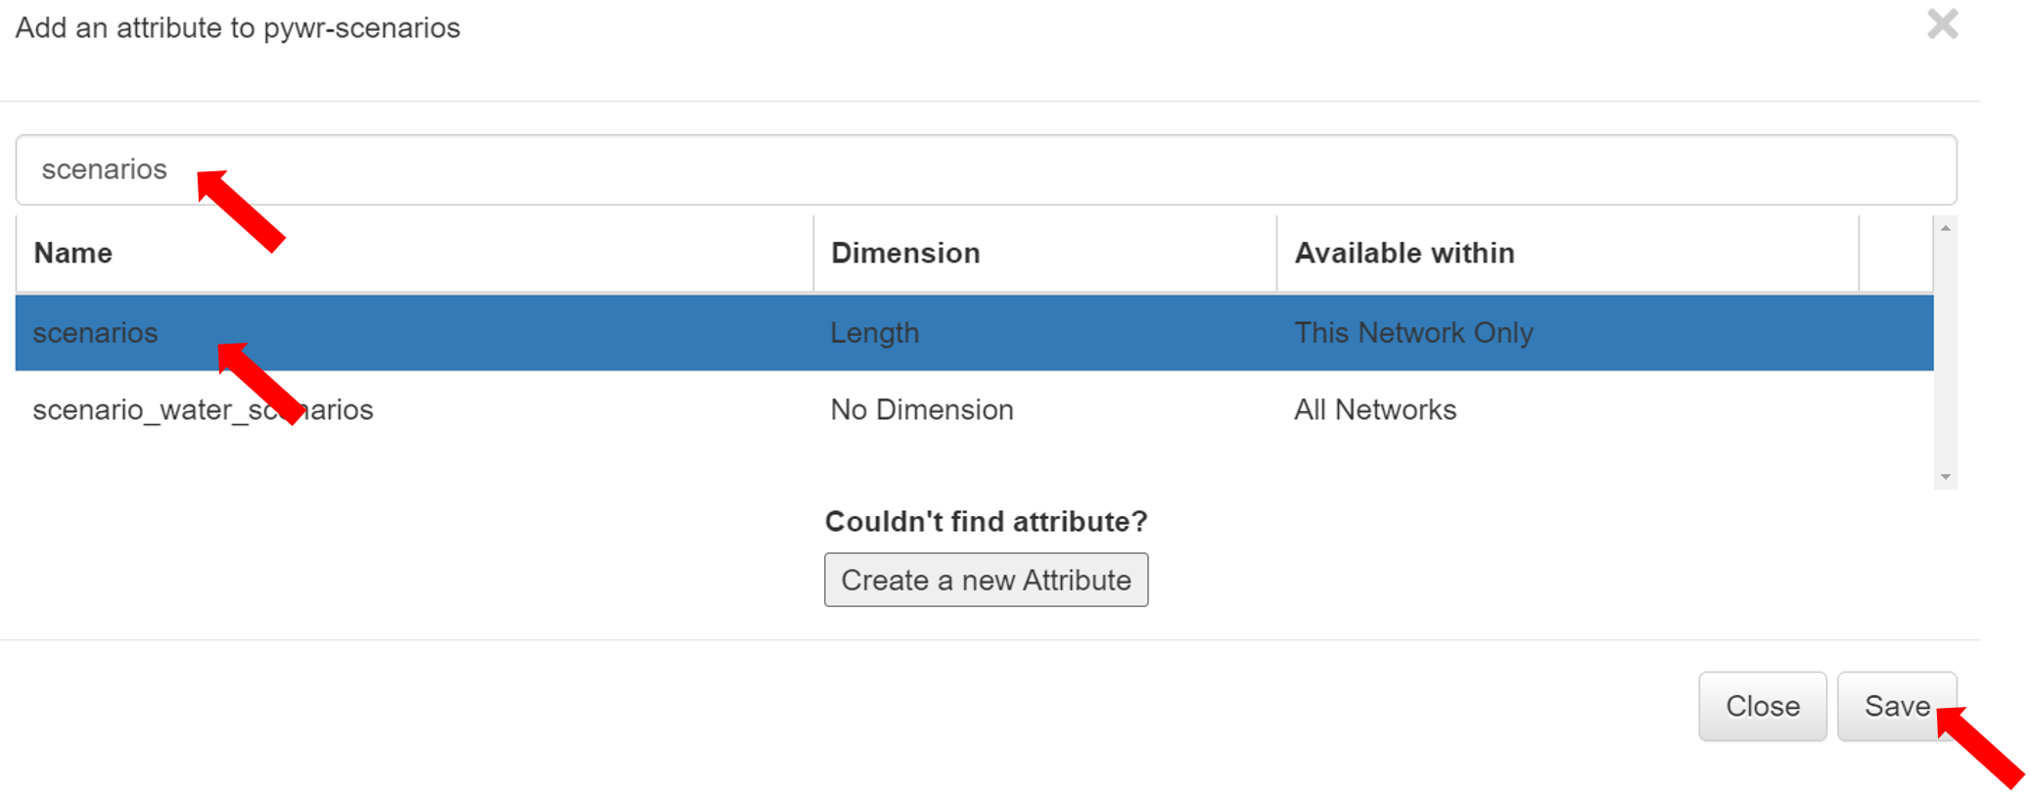Click the "Couldn't find attribute?" label

tap(986, 521)
